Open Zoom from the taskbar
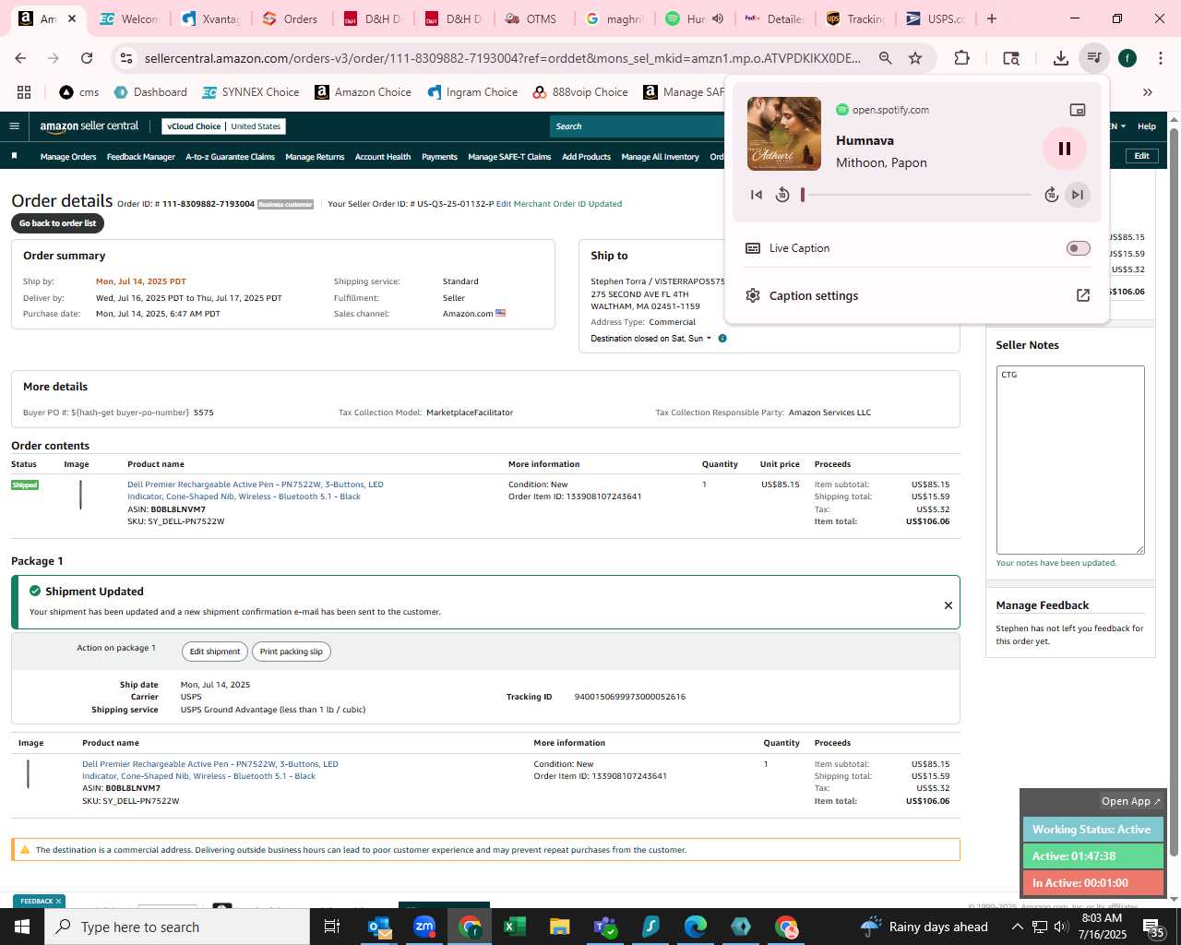The image size is (1181, 945). pos(424,927)
